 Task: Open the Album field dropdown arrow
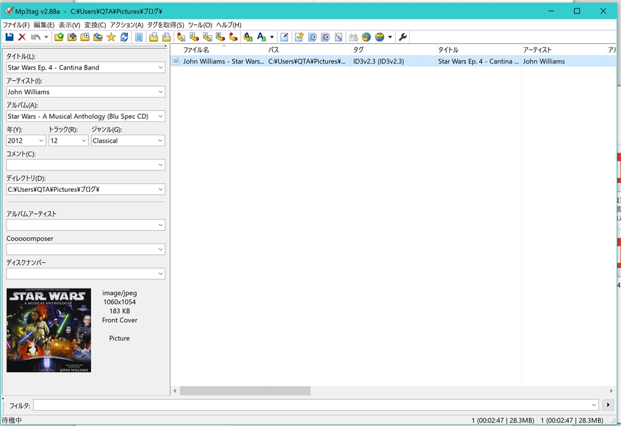pos(160,117)
